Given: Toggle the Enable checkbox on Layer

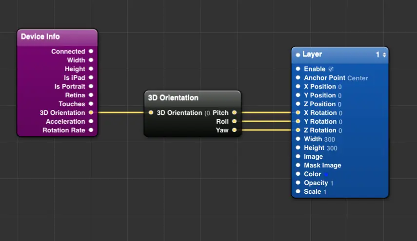Looking at the screenshot, I should 331,69.
